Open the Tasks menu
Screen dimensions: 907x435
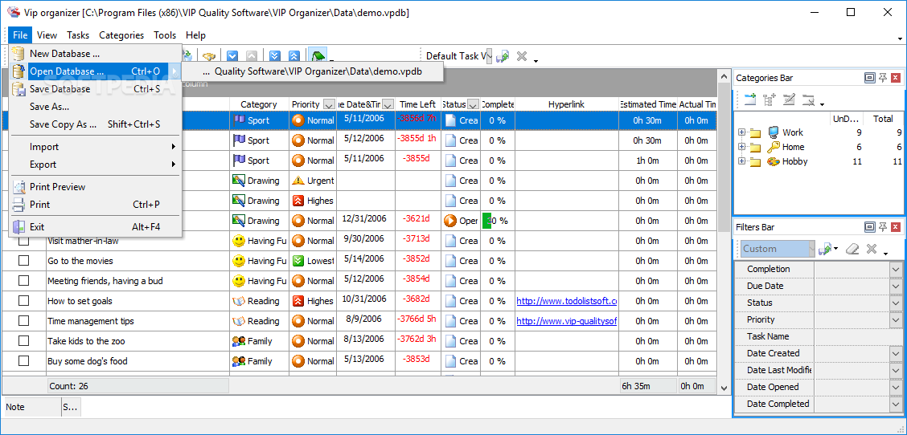tap(78, 35)
